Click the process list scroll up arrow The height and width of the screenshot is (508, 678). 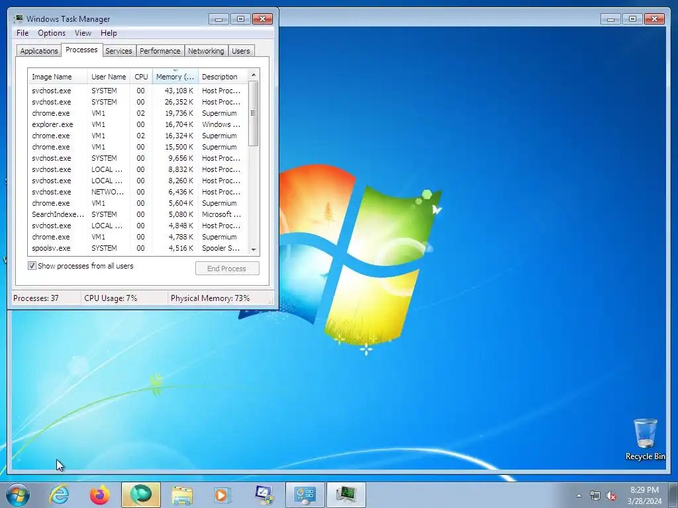(254, 75)
